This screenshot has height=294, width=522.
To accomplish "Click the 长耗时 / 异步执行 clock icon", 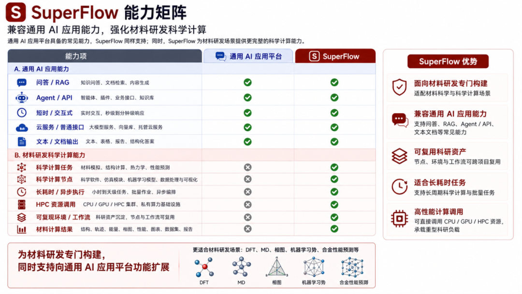I will [x=22, y=192].
